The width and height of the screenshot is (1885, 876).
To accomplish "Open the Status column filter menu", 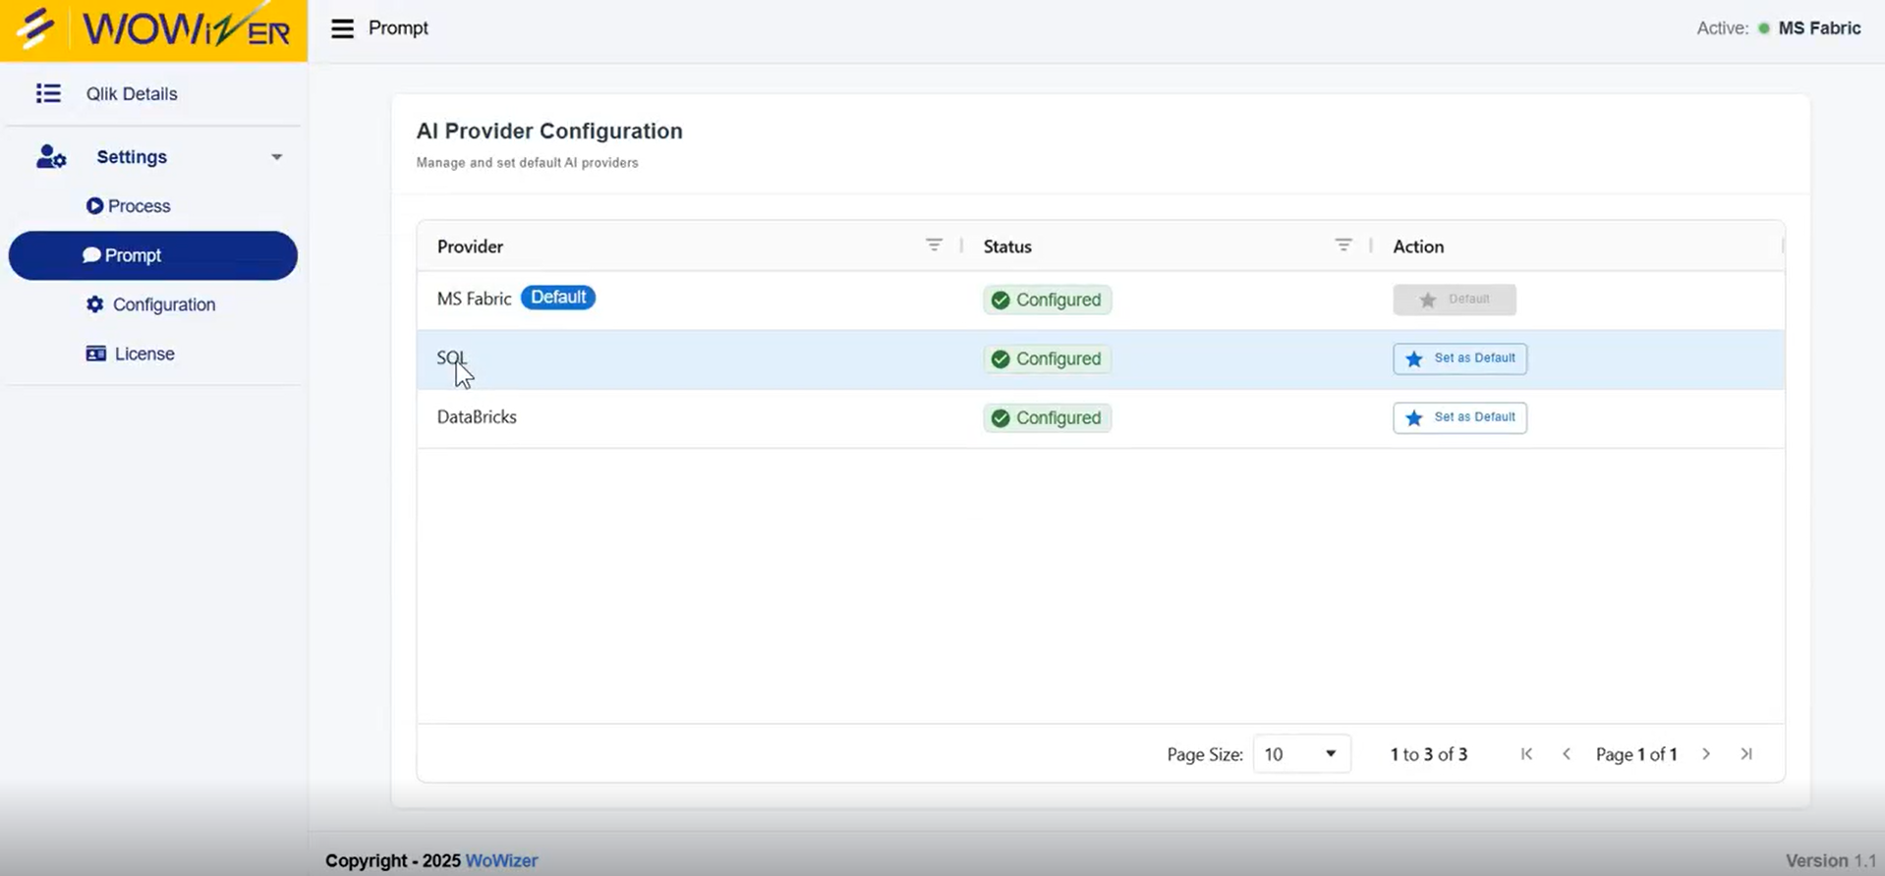I will click(x=1343, y=246).
